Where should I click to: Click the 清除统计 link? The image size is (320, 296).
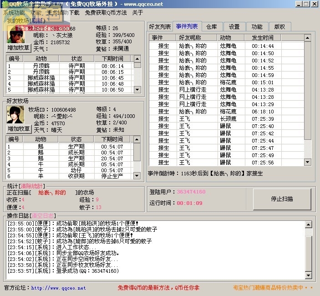point(31,186)
